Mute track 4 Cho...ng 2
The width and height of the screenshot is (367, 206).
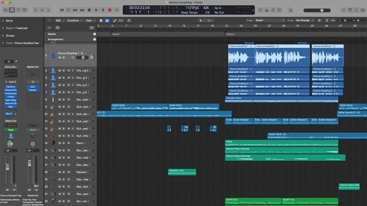click(60, 70)
